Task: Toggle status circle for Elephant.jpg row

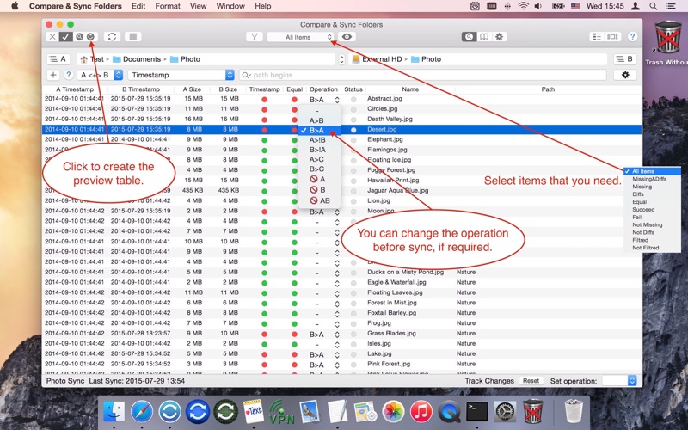Action: click(x=353, y=140)
